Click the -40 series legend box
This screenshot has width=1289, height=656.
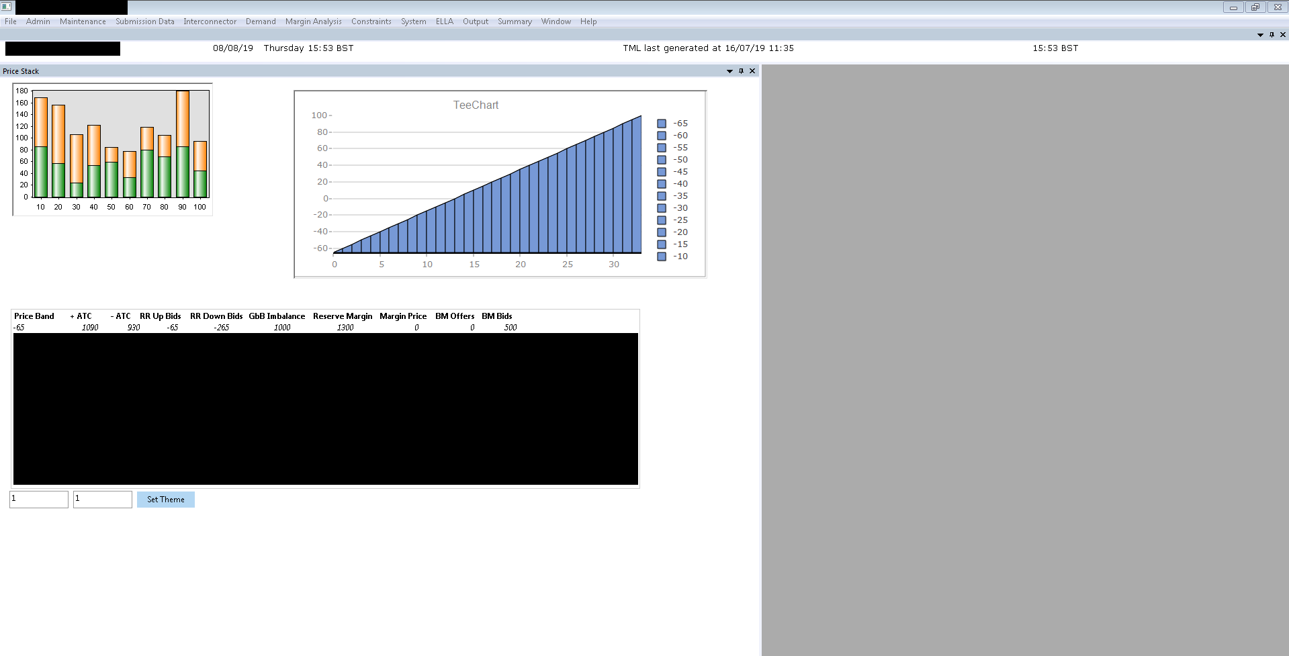(662, 184)
